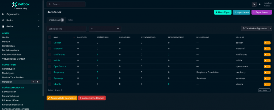
Task: Open dropdown arrow on Ubuntu row actions
Action: [x=269, y=84]
